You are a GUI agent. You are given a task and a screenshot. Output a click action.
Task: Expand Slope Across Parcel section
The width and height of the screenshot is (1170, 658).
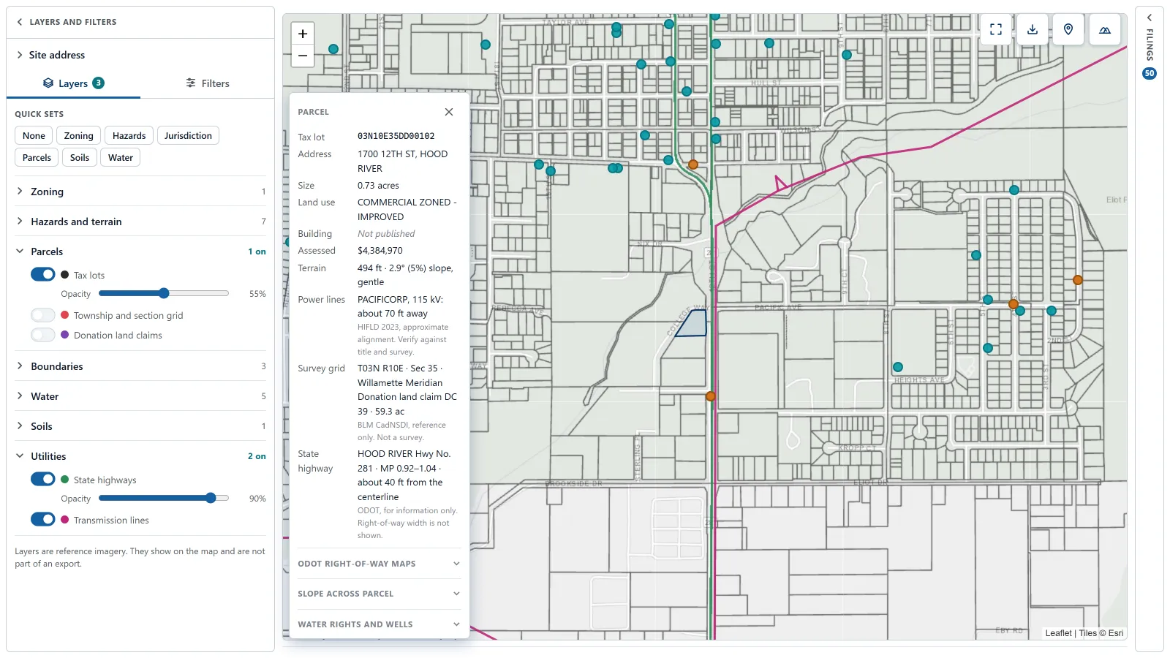(x=379, y=594)
